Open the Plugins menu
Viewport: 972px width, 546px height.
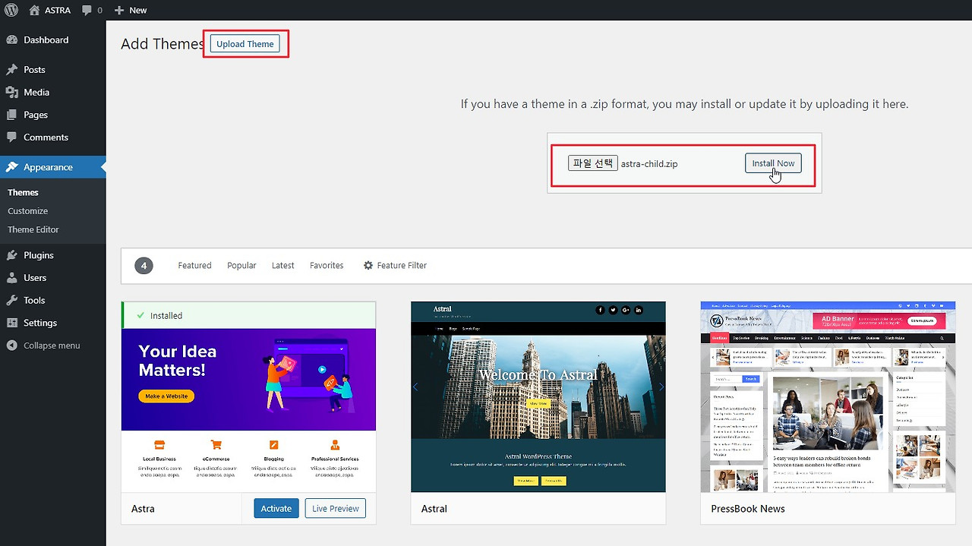click(53, 255)
